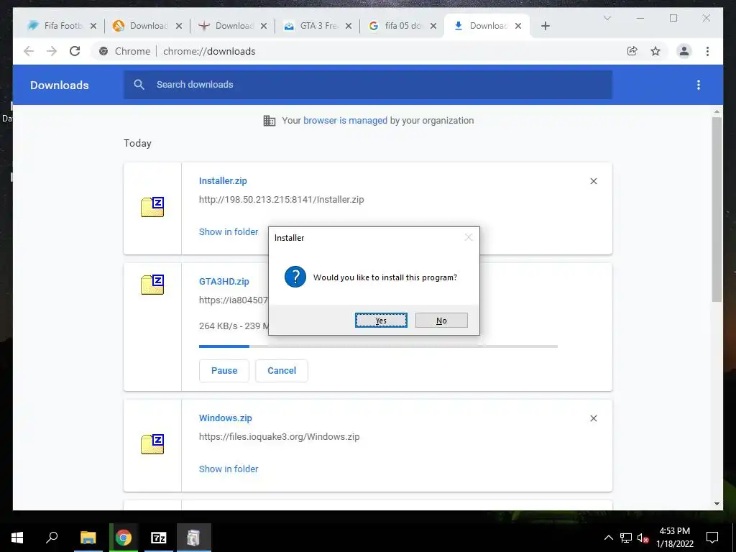Image resolution: width=736 pixels, height=552 pixels.
Task: Go back with the browser back arrow
Action: point(29,51)
